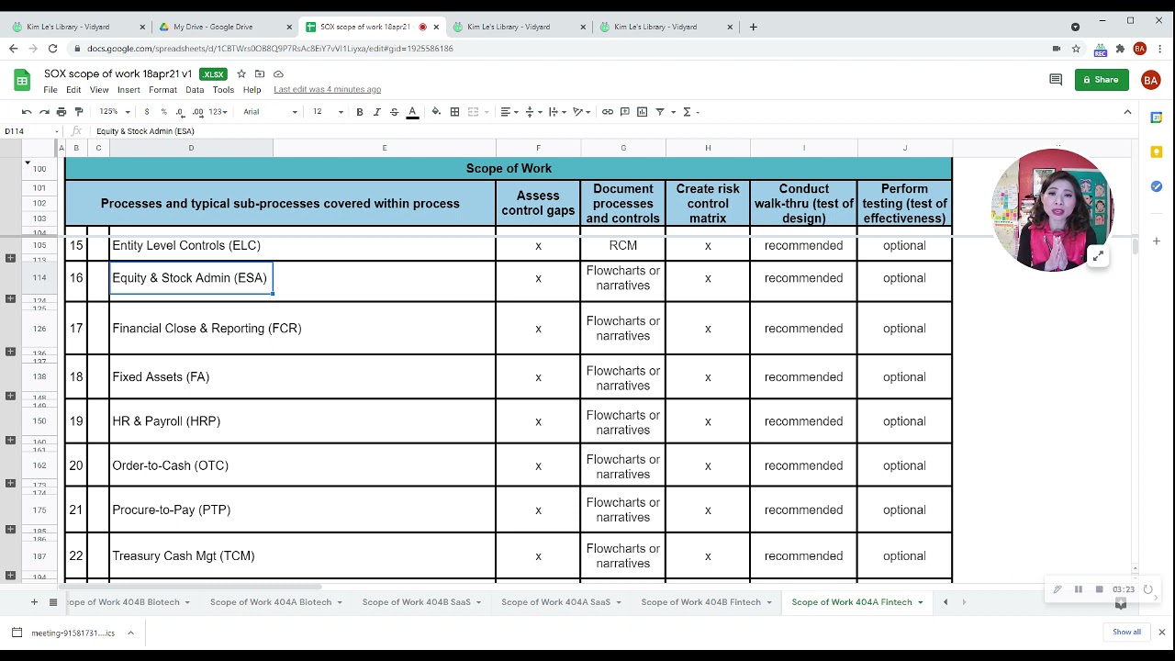
Task: Toggle bold formatting
Action: (x=360, y=112)
